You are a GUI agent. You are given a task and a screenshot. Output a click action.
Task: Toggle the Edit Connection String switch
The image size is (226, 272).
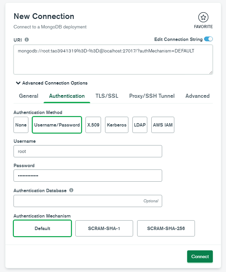(x=208, y=39)
